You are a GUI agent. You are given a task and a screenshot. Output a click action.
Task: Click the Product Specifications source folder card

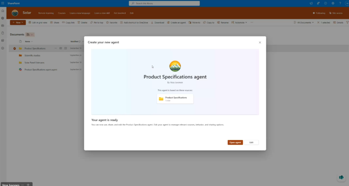[175, 99]
